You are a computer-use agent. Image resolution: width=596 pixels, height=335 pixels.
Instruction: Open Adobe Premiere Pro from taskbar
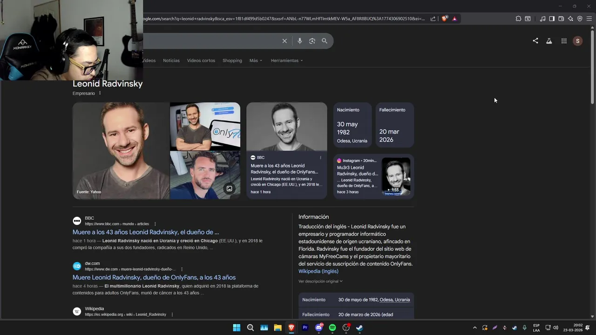coord(305,328)
